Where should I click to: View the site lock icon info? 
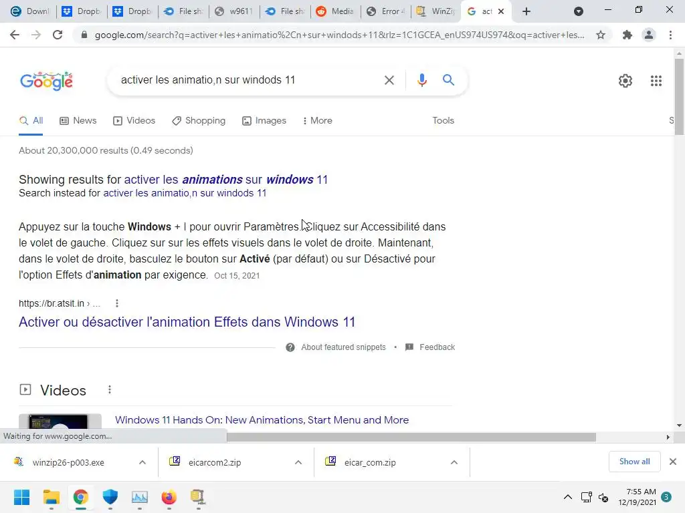point(84,35)
